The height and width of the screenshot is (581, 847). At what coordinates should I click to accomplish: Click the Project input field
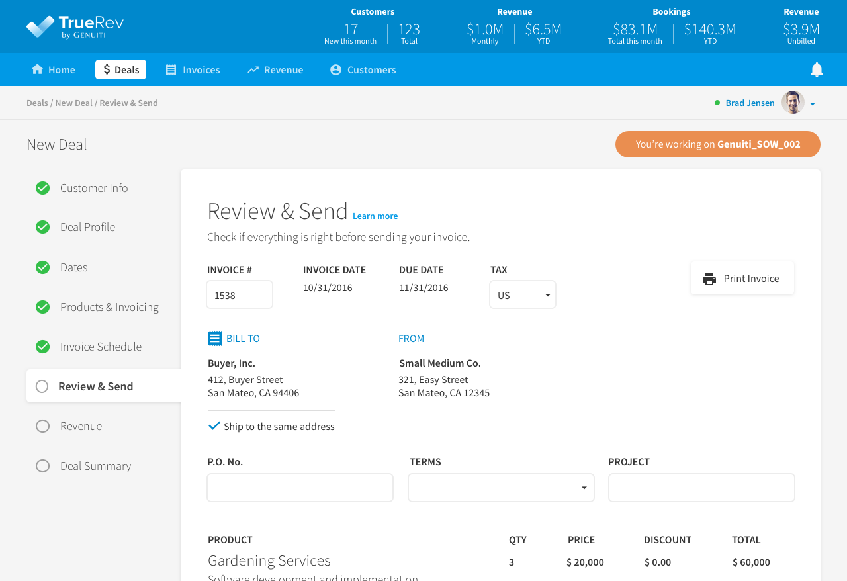[x=701, y=488]
